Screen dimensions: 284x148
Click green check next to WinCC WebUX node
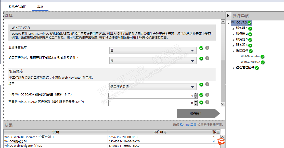pos(263,63)
